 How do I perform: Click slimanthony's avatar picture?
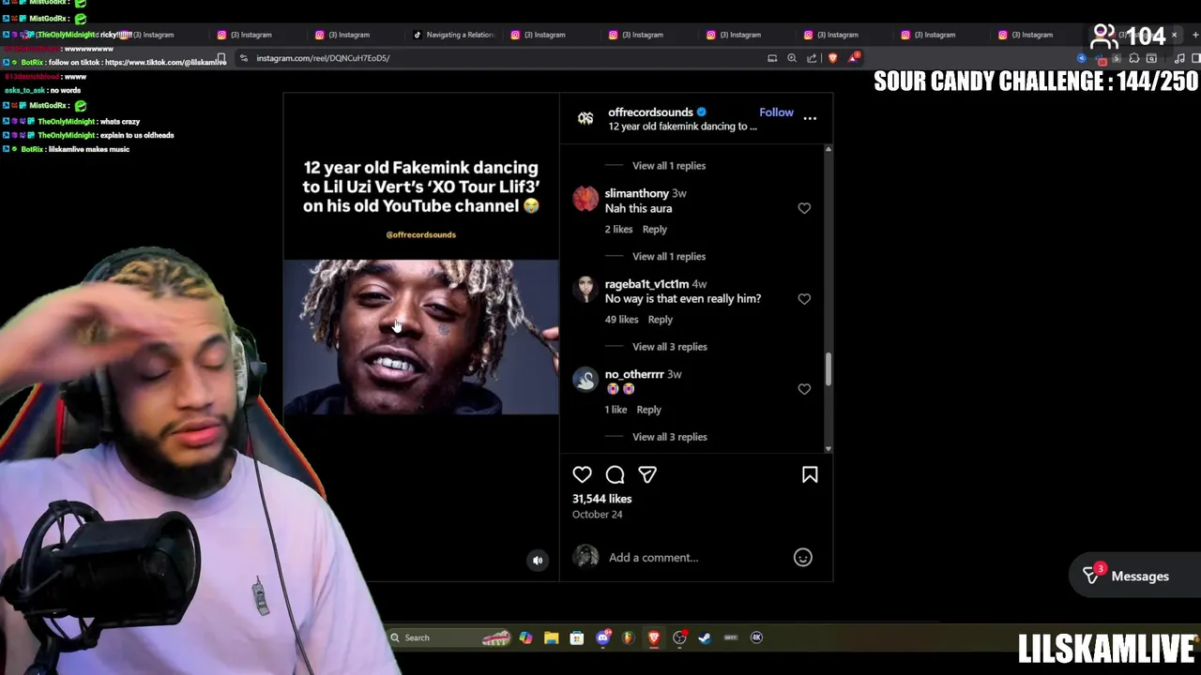point(585,199)
